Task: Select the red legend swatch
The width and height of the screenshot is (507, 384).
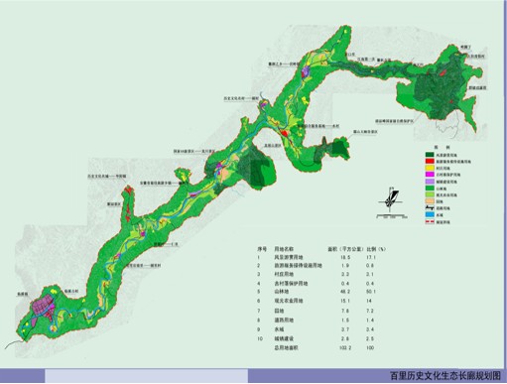Action: click(x=430, y=161)
